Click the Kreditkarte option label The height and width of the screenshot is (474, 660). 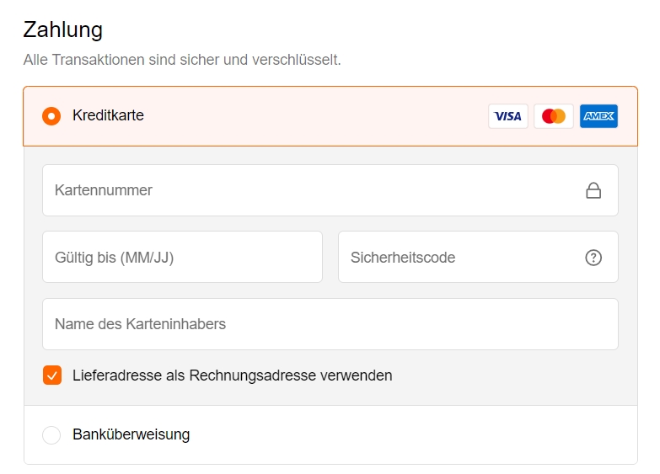(108, 115)
